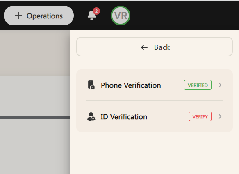Open the VR user avatar menu
The height and width of the screenshot is (174, 239).
(121, 16)
